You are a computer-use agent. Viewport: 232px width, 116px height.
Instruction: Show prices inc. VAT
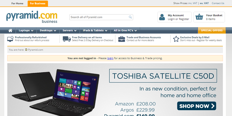coord(193,3)
